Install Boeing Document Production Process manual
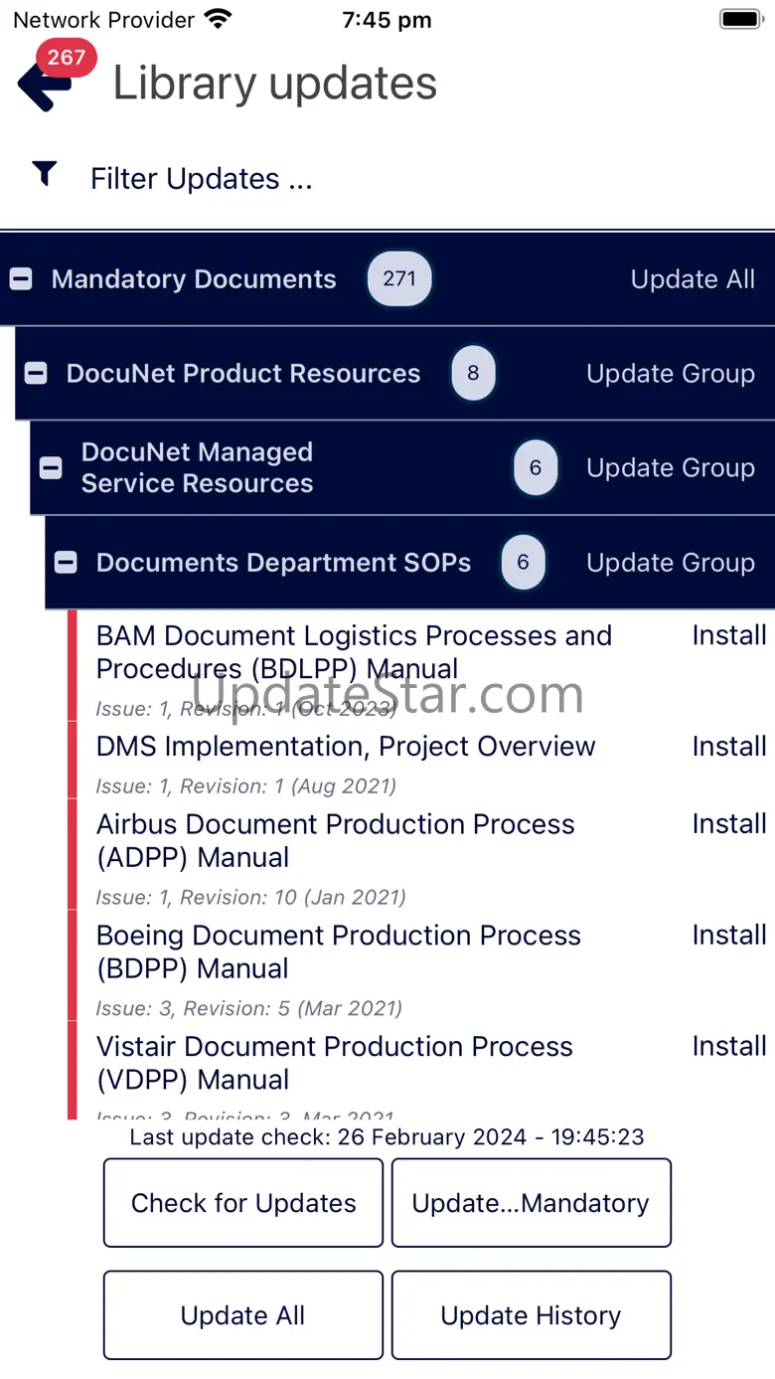This screenshot has width=775, height=1379. [729, 936]
